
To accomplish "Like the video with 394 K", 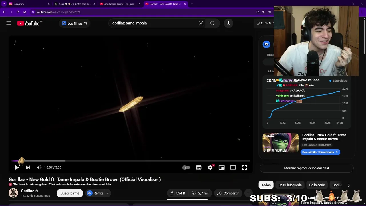I will (177, 193).
